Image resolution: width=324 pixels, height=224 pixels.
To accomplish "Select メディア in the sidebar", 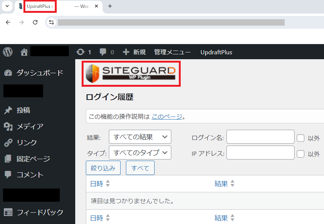I will click(x=30, y=126).
